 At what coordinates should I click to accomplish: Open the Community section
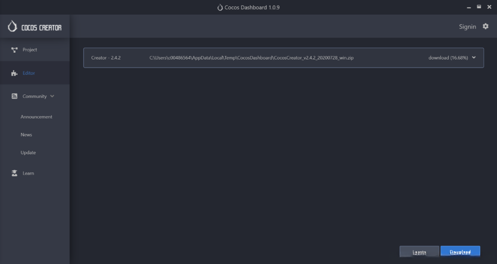[35, 96]
